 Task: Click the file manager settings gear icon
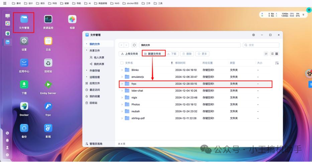(253, 35)
